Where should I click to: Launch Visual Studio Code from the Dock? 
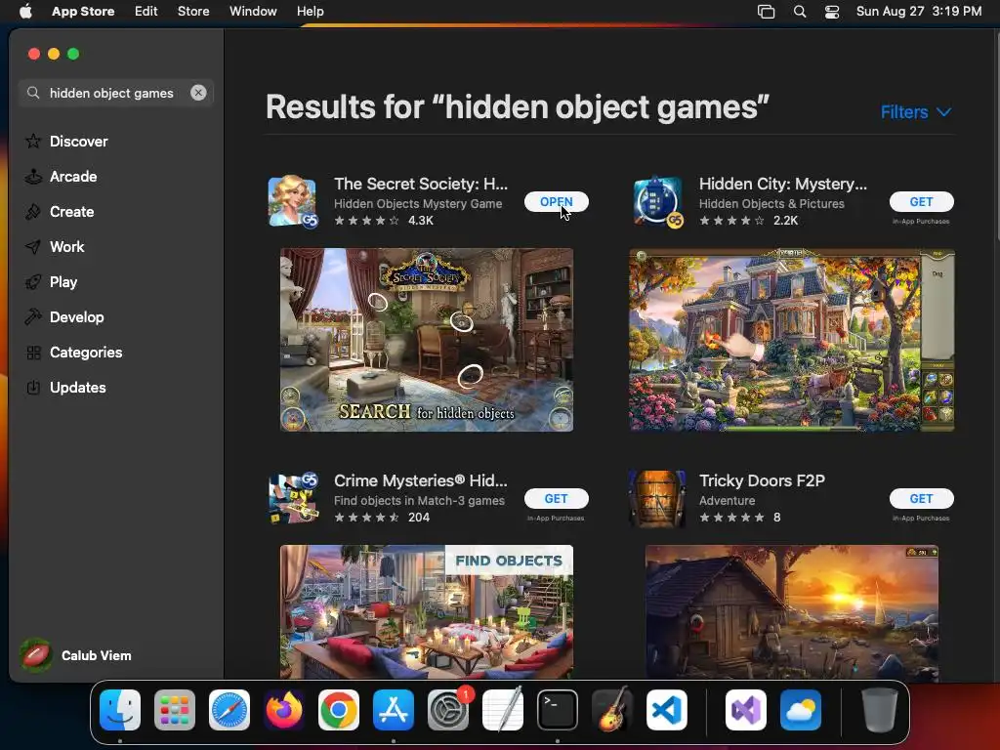(x=667, y=710)
